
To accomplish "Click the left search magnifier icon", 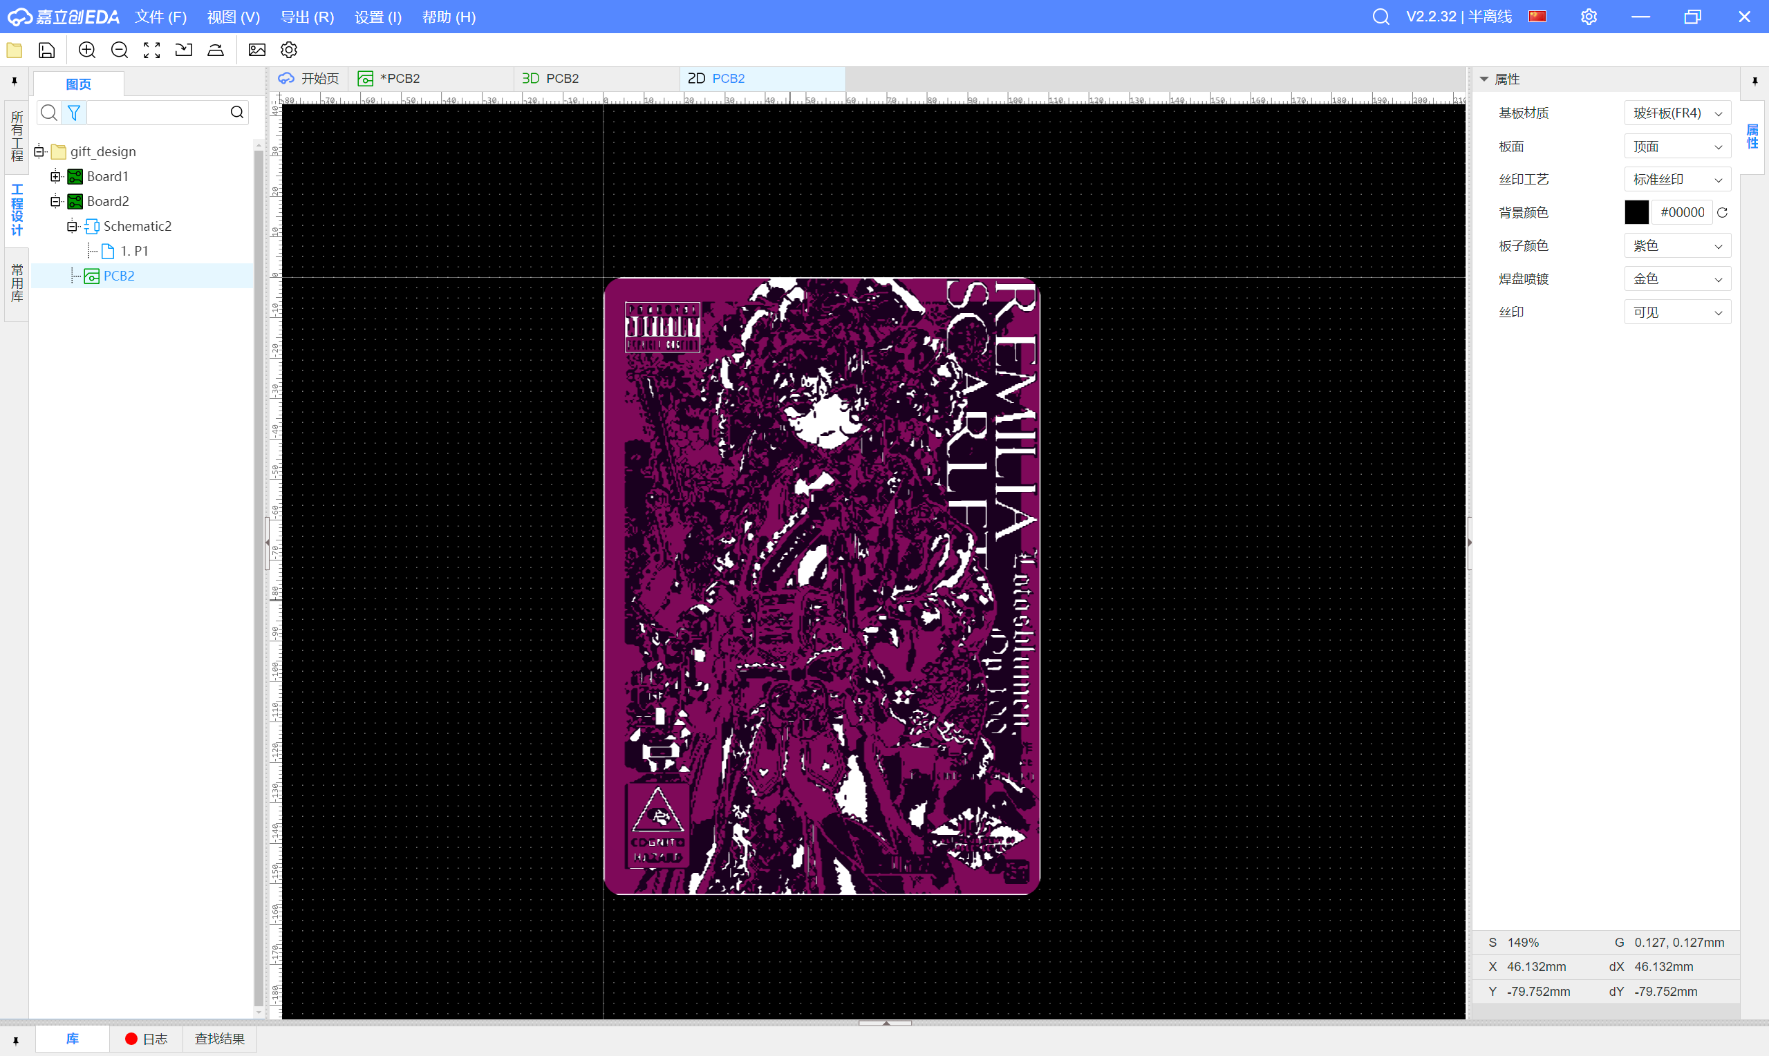I will pyautogui.click(x=48, y=113).
